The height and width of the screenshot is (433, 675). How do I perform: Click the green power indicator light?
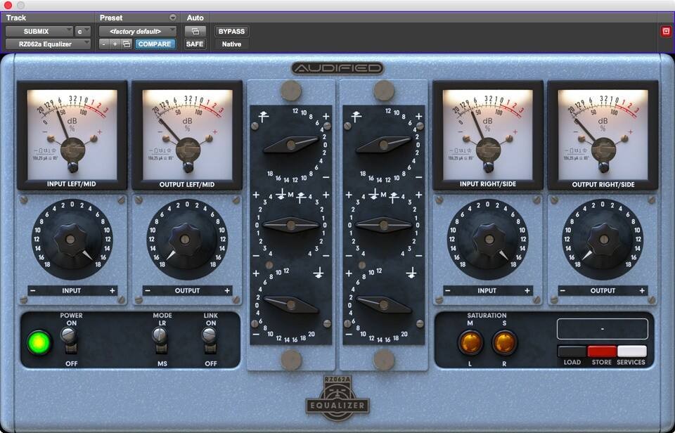pyautogui.click(x=39, y=342)
